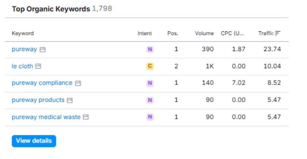
Task: Click traffic value 8.52
Action: pos(274,83)
